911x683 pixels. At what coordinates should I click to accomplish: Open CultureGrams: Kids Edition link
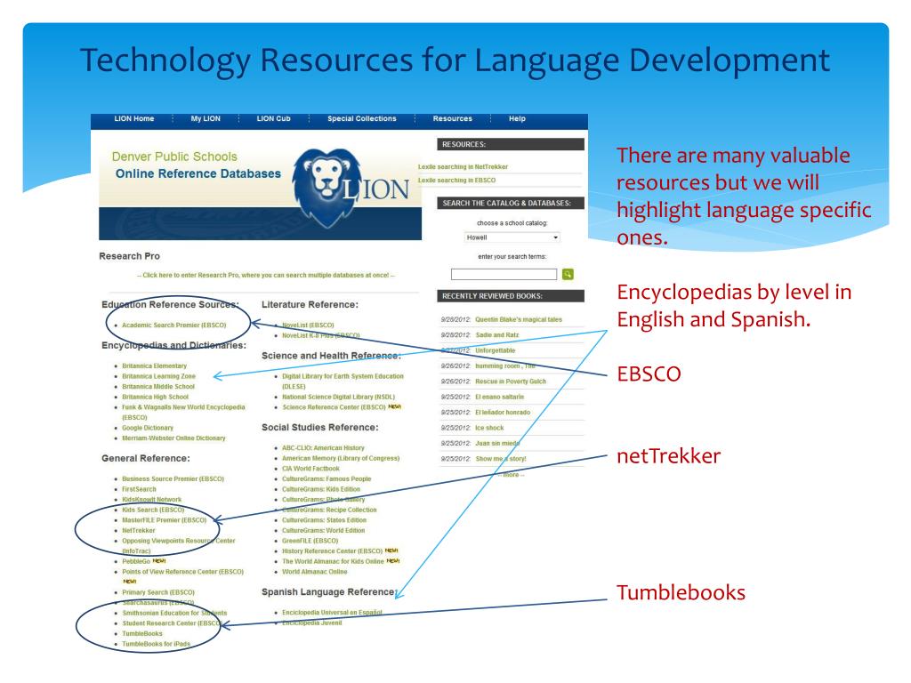pos(320,490)
